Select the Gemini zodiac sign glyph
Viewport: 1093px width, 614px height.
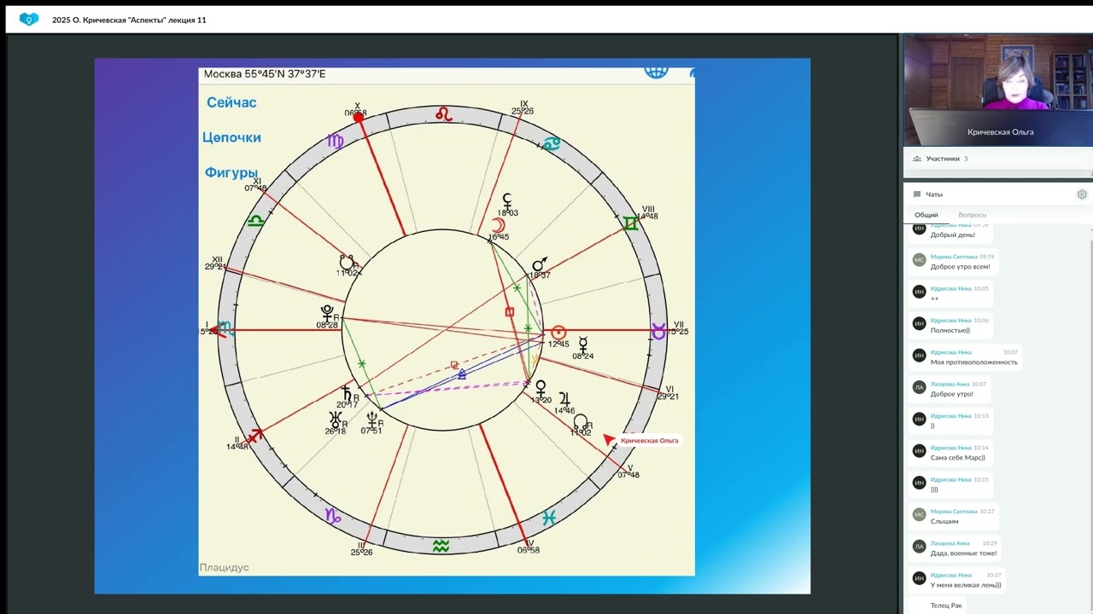tap(630, 223)
